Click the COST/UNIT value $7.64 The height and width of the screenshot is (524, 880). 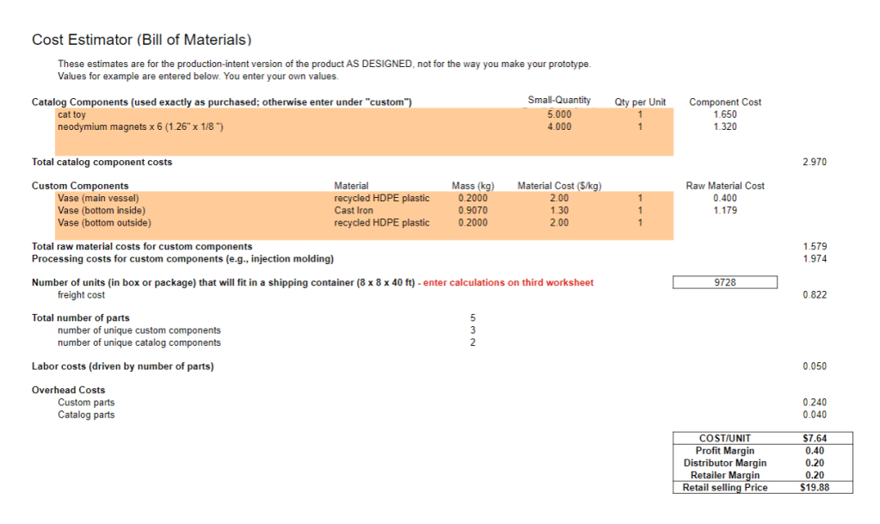point(814,439)
